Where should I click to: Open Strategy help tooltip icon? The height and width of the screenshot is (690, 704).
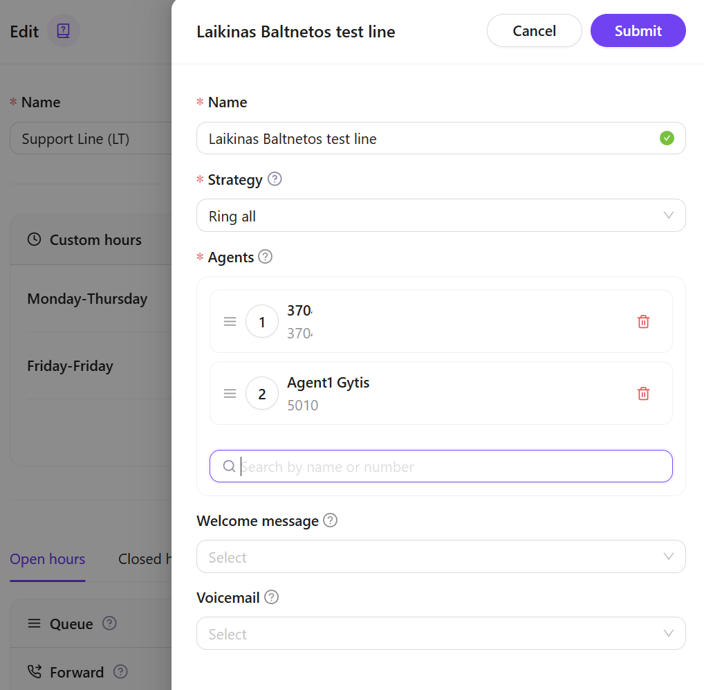tap(275, 179)
